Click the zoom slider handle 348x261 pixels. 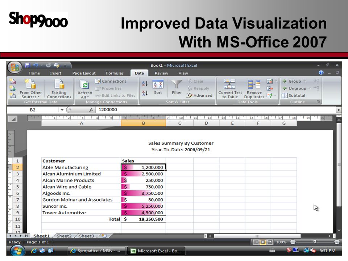(x=314, y=242)
